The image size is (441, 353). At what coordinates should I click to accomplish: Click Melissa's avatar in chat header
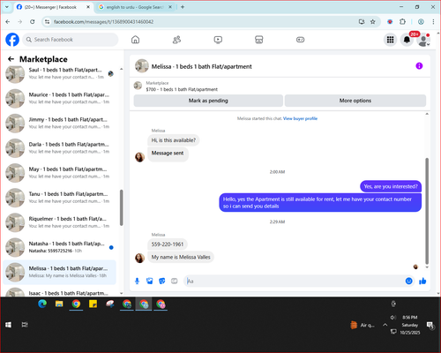(x=142, y=66)
